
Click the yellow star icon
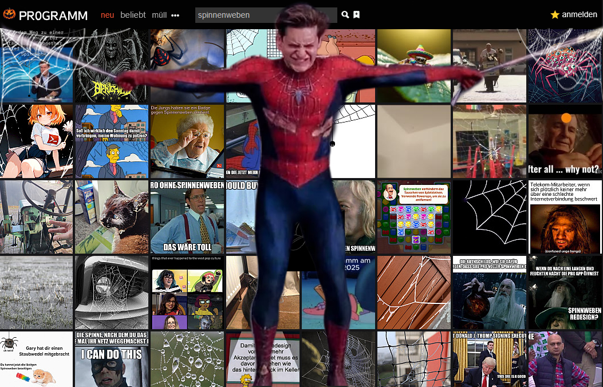click(554, 15)
